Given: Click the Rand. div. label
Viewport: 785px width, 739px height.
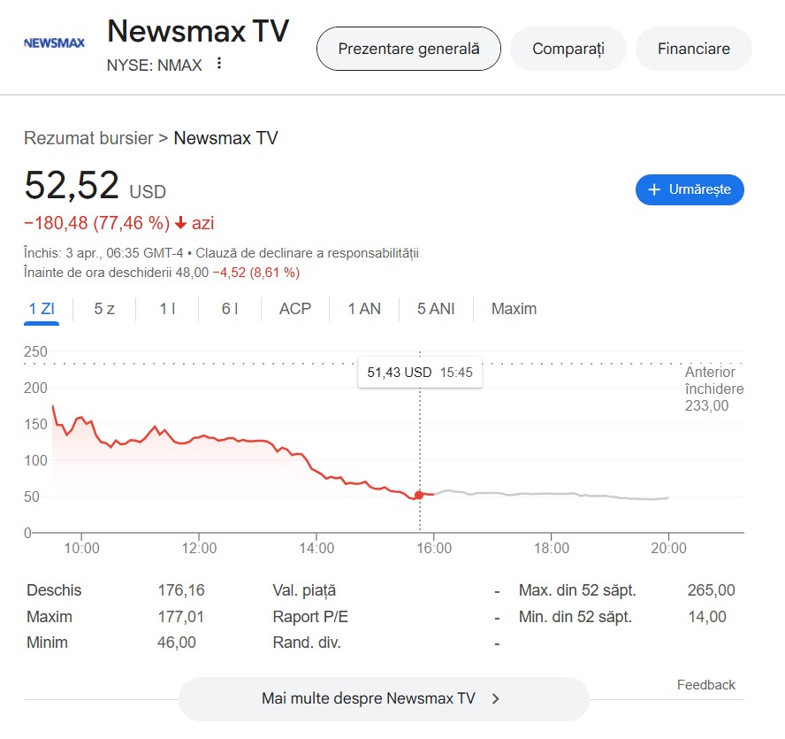Looking at the screenshot, I should (307, 643).
